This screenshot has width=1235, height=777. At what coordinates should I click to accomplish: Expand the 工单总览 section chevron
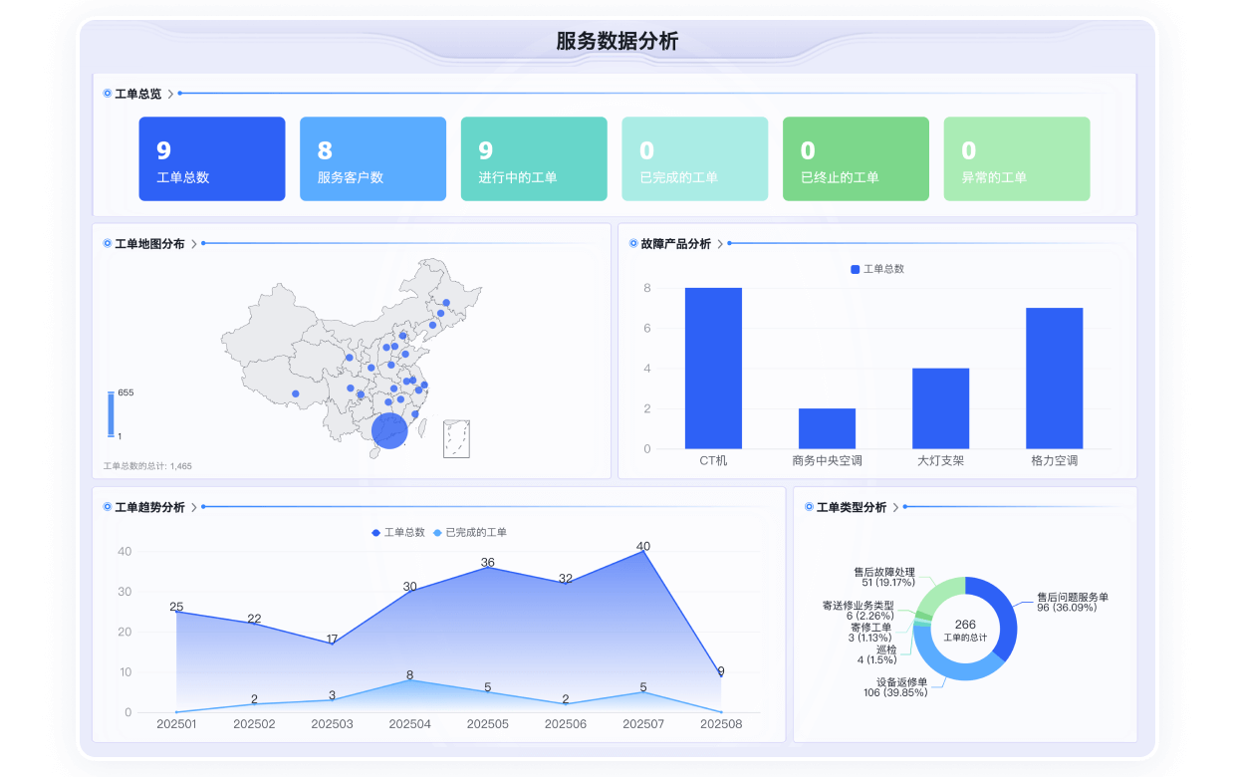(x=170, y=94)
